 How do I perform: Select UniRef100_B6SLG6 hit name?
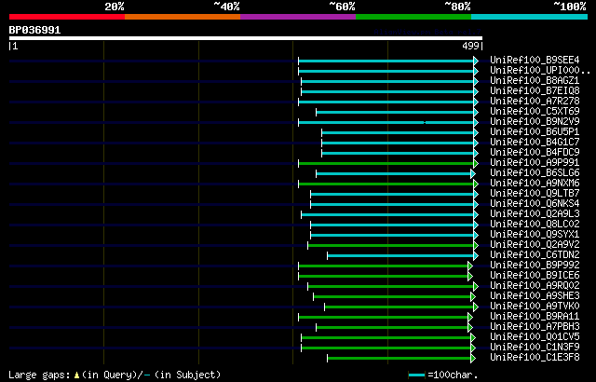click(x=535, y=173)
